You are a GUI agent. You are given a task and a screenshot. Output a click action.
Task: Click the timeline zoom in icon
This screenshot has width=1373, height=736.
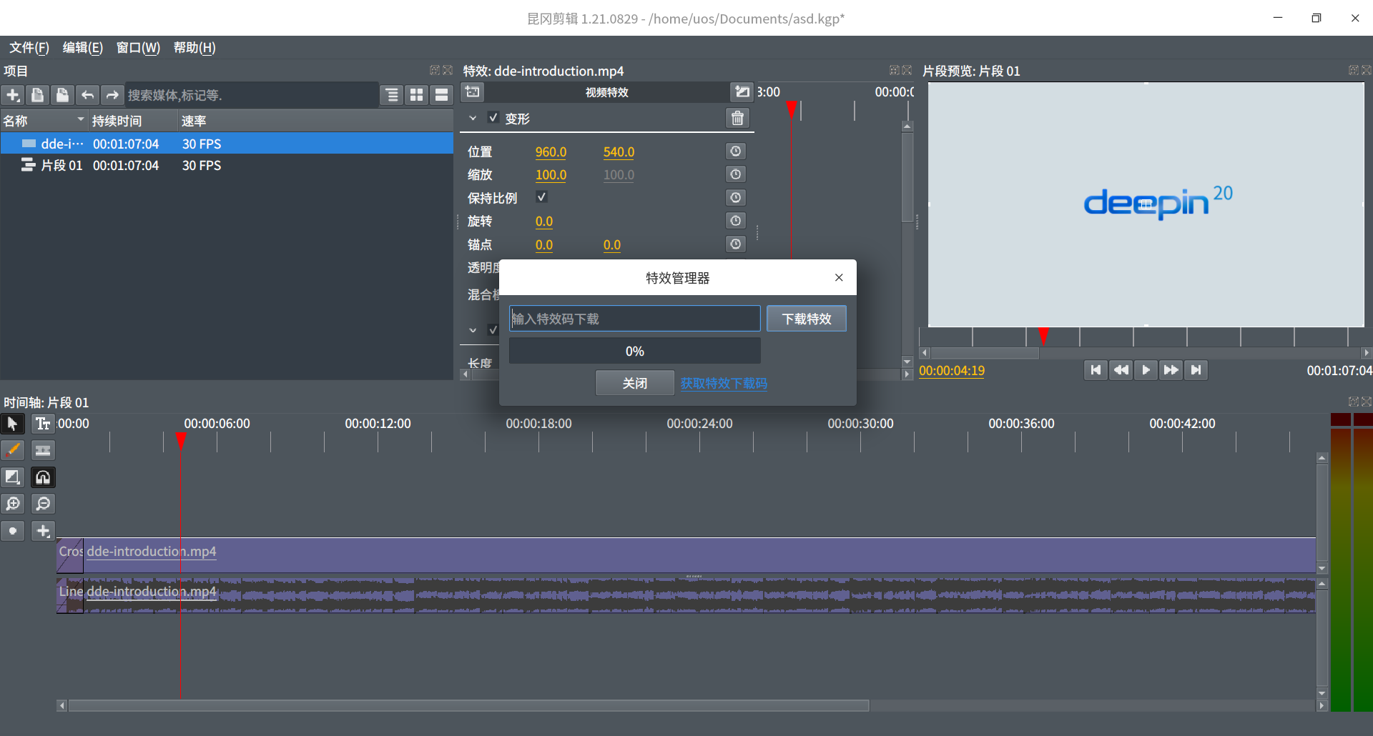(13, 504)
